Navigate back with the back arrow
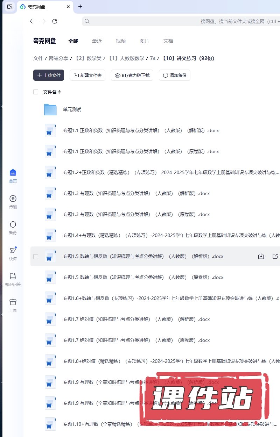Screen dimensions: 280x437 32,21
